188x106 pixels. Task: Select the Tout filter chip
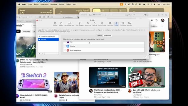[x=18, y=31]
